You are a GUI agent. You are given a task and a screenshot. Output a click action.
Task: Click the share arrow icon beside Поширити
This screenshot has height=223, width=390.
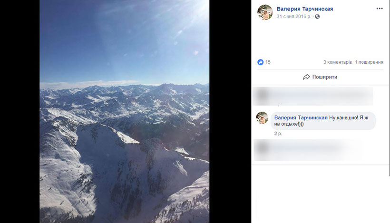tap(306, 77)
